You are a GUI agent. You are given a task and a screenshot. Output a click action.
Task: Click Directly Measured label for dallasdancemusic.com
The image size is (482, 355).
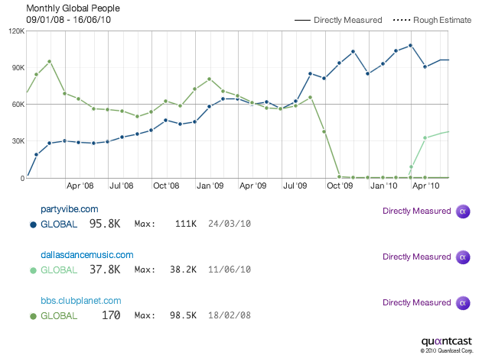coord(416,257)
